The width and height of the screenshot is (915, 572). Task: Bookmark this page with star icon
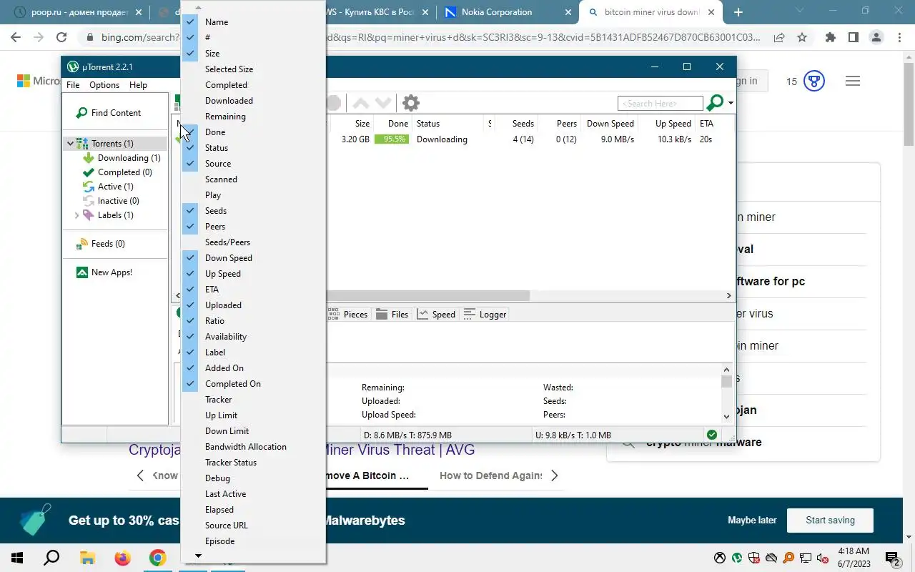[802, 38]
